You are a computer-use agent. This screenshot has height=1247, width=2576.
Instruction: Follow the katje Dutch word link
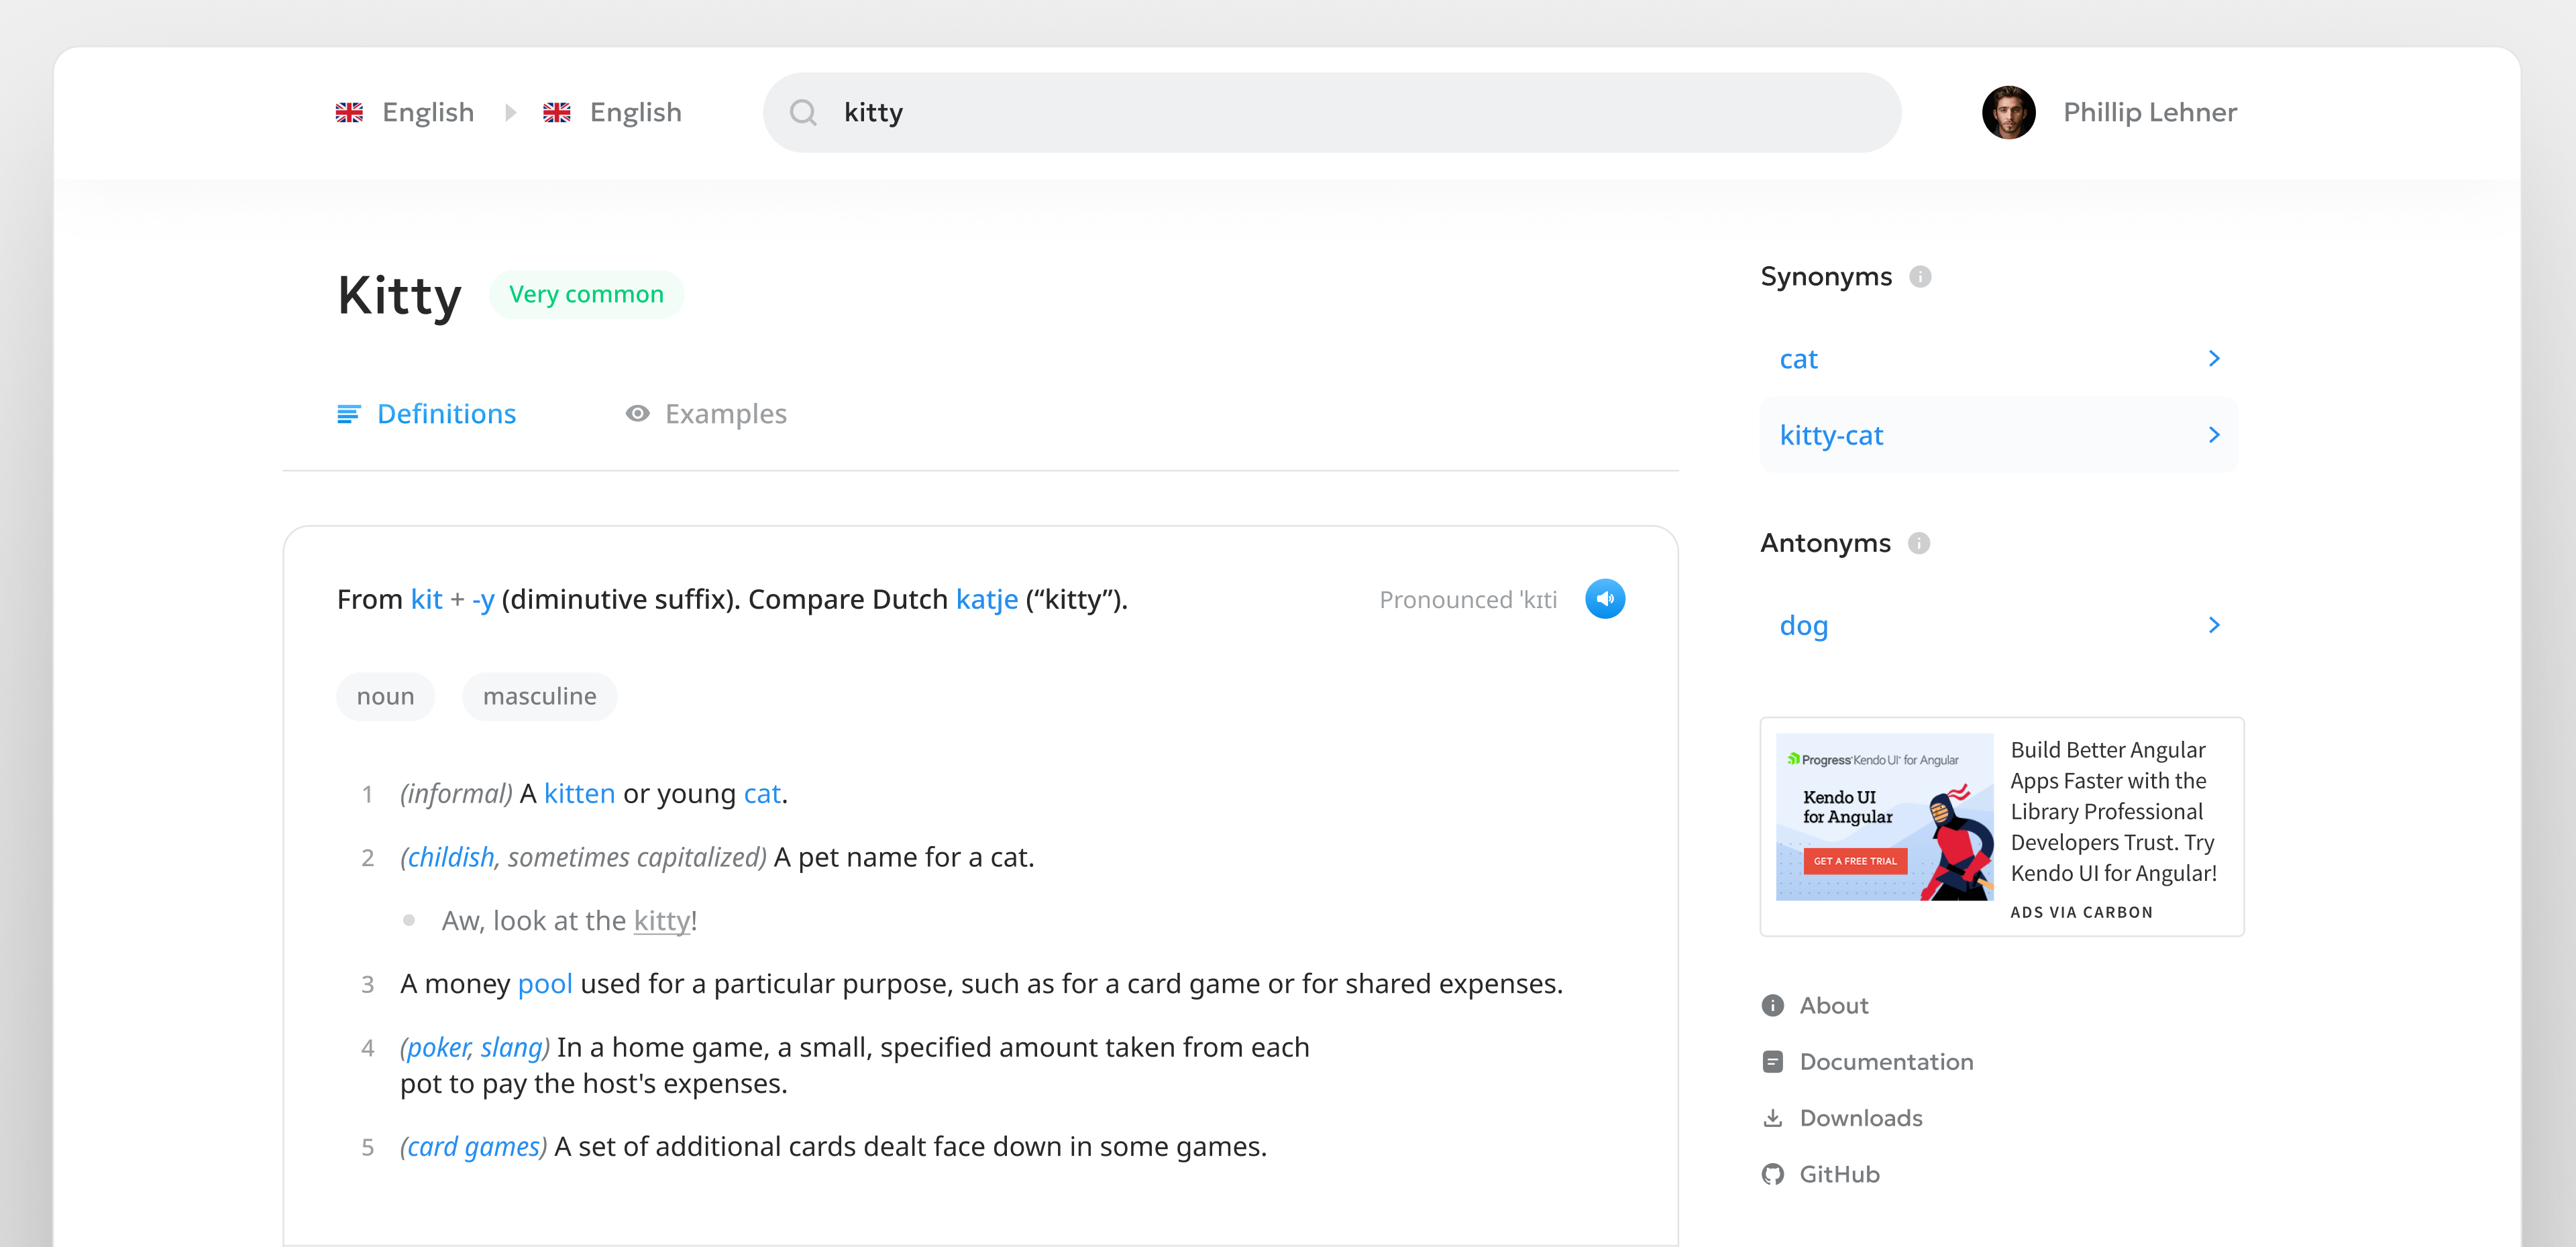[987, 599]
